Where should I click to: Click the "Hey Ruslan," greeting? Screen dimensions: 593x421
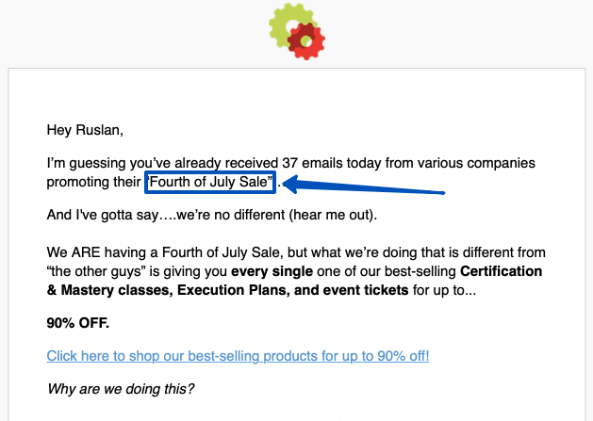(x=85, y=130)
